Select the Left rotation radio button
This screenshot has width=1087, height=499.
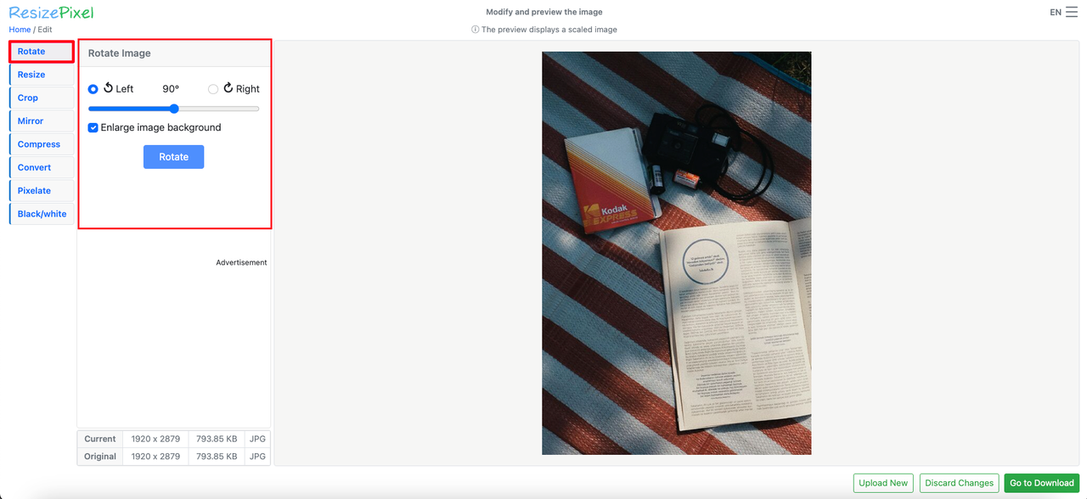[x=93, y=89]
